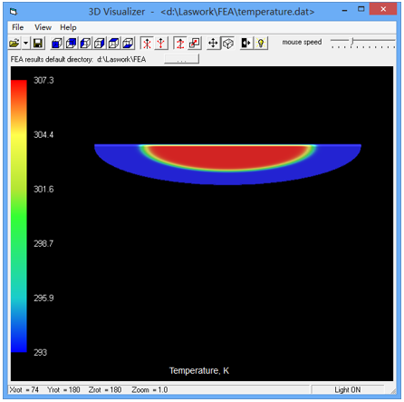
Task: Toggle the light bulb lighting button
Action: pyautogui.click(x=261, y=44)
